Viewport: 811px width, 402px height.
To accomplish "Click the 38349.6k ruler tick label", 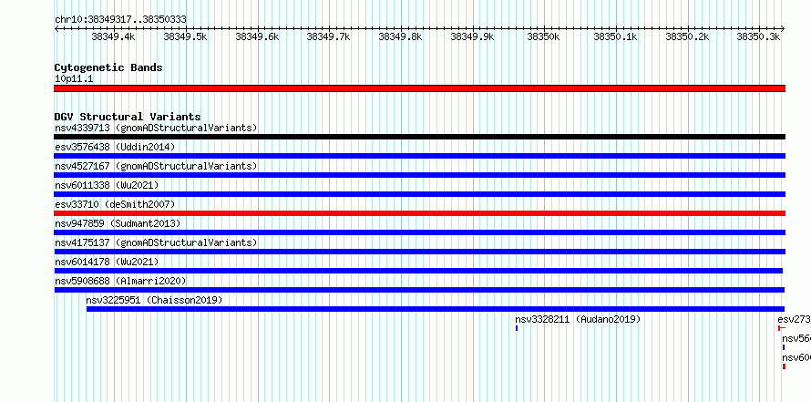I will tap(257, 36).
